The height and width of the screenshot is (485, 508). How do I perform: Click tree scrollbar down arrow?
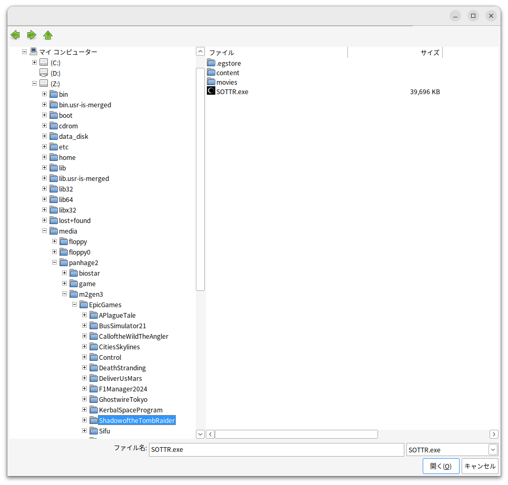pos(200,434)
